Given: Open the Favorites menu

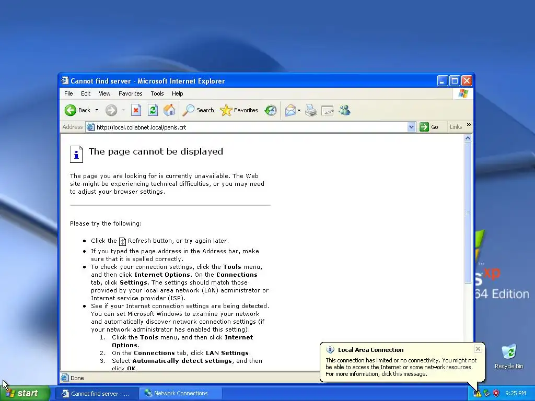Looking at the screenshot, I should 130,93.
